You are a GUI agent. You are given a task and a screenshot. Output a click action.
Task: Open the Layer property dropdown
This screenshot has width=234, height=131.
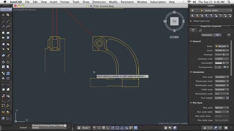point(222,51)
